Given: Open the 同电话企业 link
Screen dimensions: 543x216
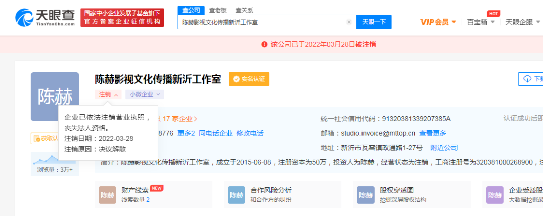Looking at the screenshot, I should tap(216, 133).
